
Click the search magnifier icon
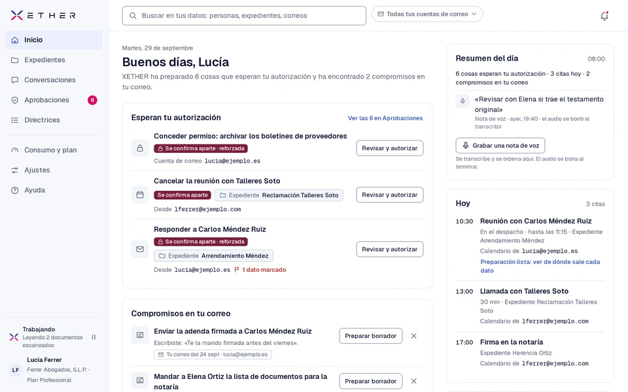(x=133, y=16)
